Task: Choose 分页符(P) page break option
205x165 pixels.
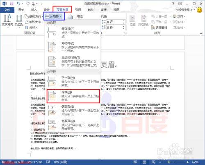Action: pos(73,32)
